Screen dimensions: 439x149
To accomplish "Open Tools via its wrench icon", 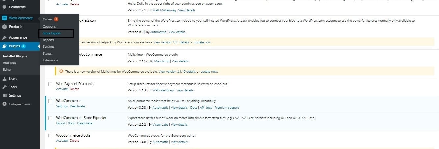I will click(4, 87).
